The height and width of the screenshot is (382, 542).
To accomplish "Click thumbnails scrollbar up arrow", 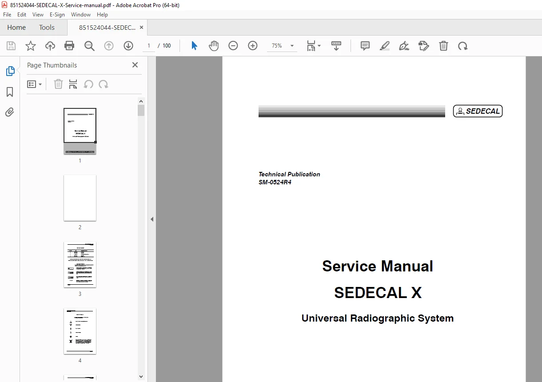I will point(141,101).
